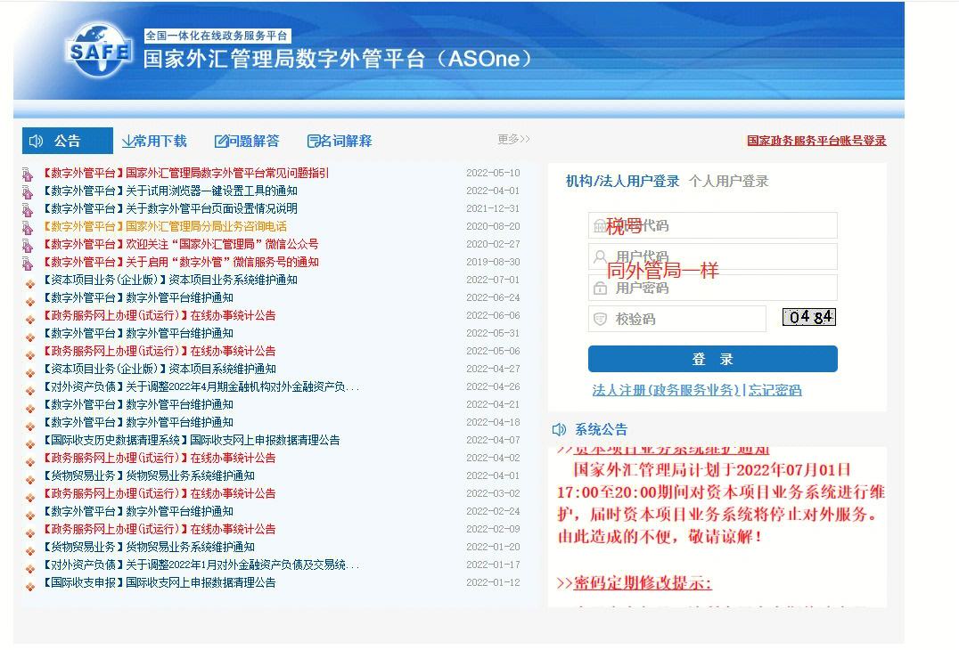Click the date 2022-05-10
Viewport: 959px width, 650px height.
click(x=493, y=173)
